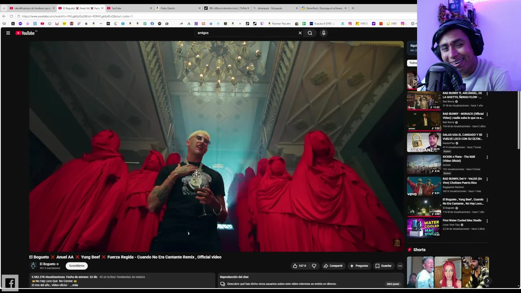521x293 pixels.
Task: Open the YouTube guide hamburger menu
Action: 8,33
